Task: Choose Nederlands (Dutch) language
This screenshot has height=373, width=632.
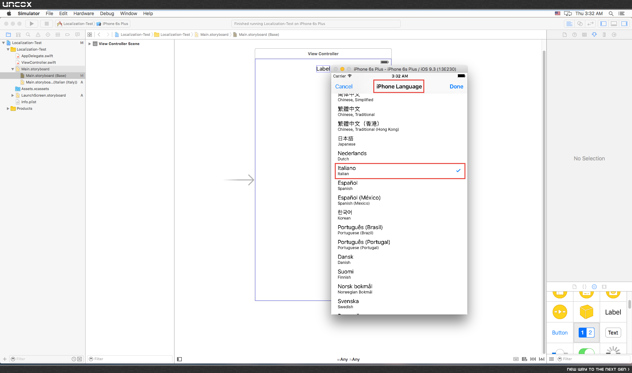Action: tap(399, 156)
